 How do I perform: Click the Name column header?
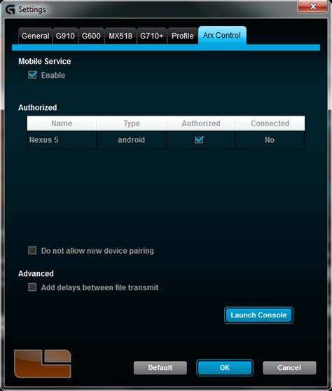(x=62, y=123)
